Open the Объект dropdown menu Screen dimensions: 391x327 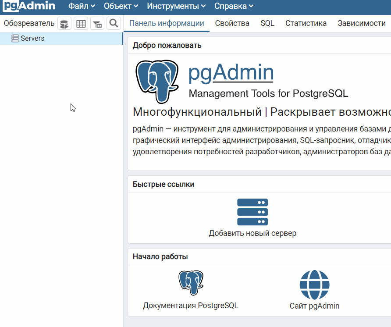click(121, 6)
